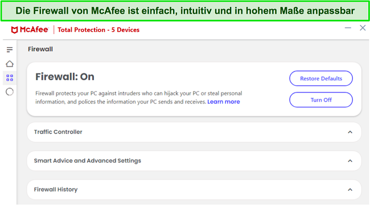Open the apps grid icon in sidebar
370x205 pixels.
click(10, 78)
